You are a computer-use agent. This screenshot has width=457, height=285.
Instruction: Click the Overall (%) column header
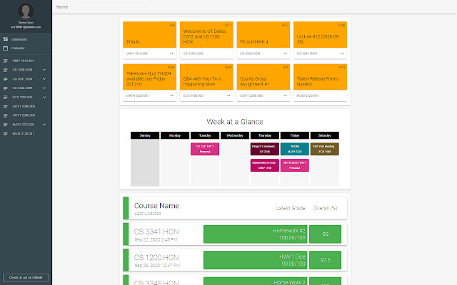[x=326, y=208]
